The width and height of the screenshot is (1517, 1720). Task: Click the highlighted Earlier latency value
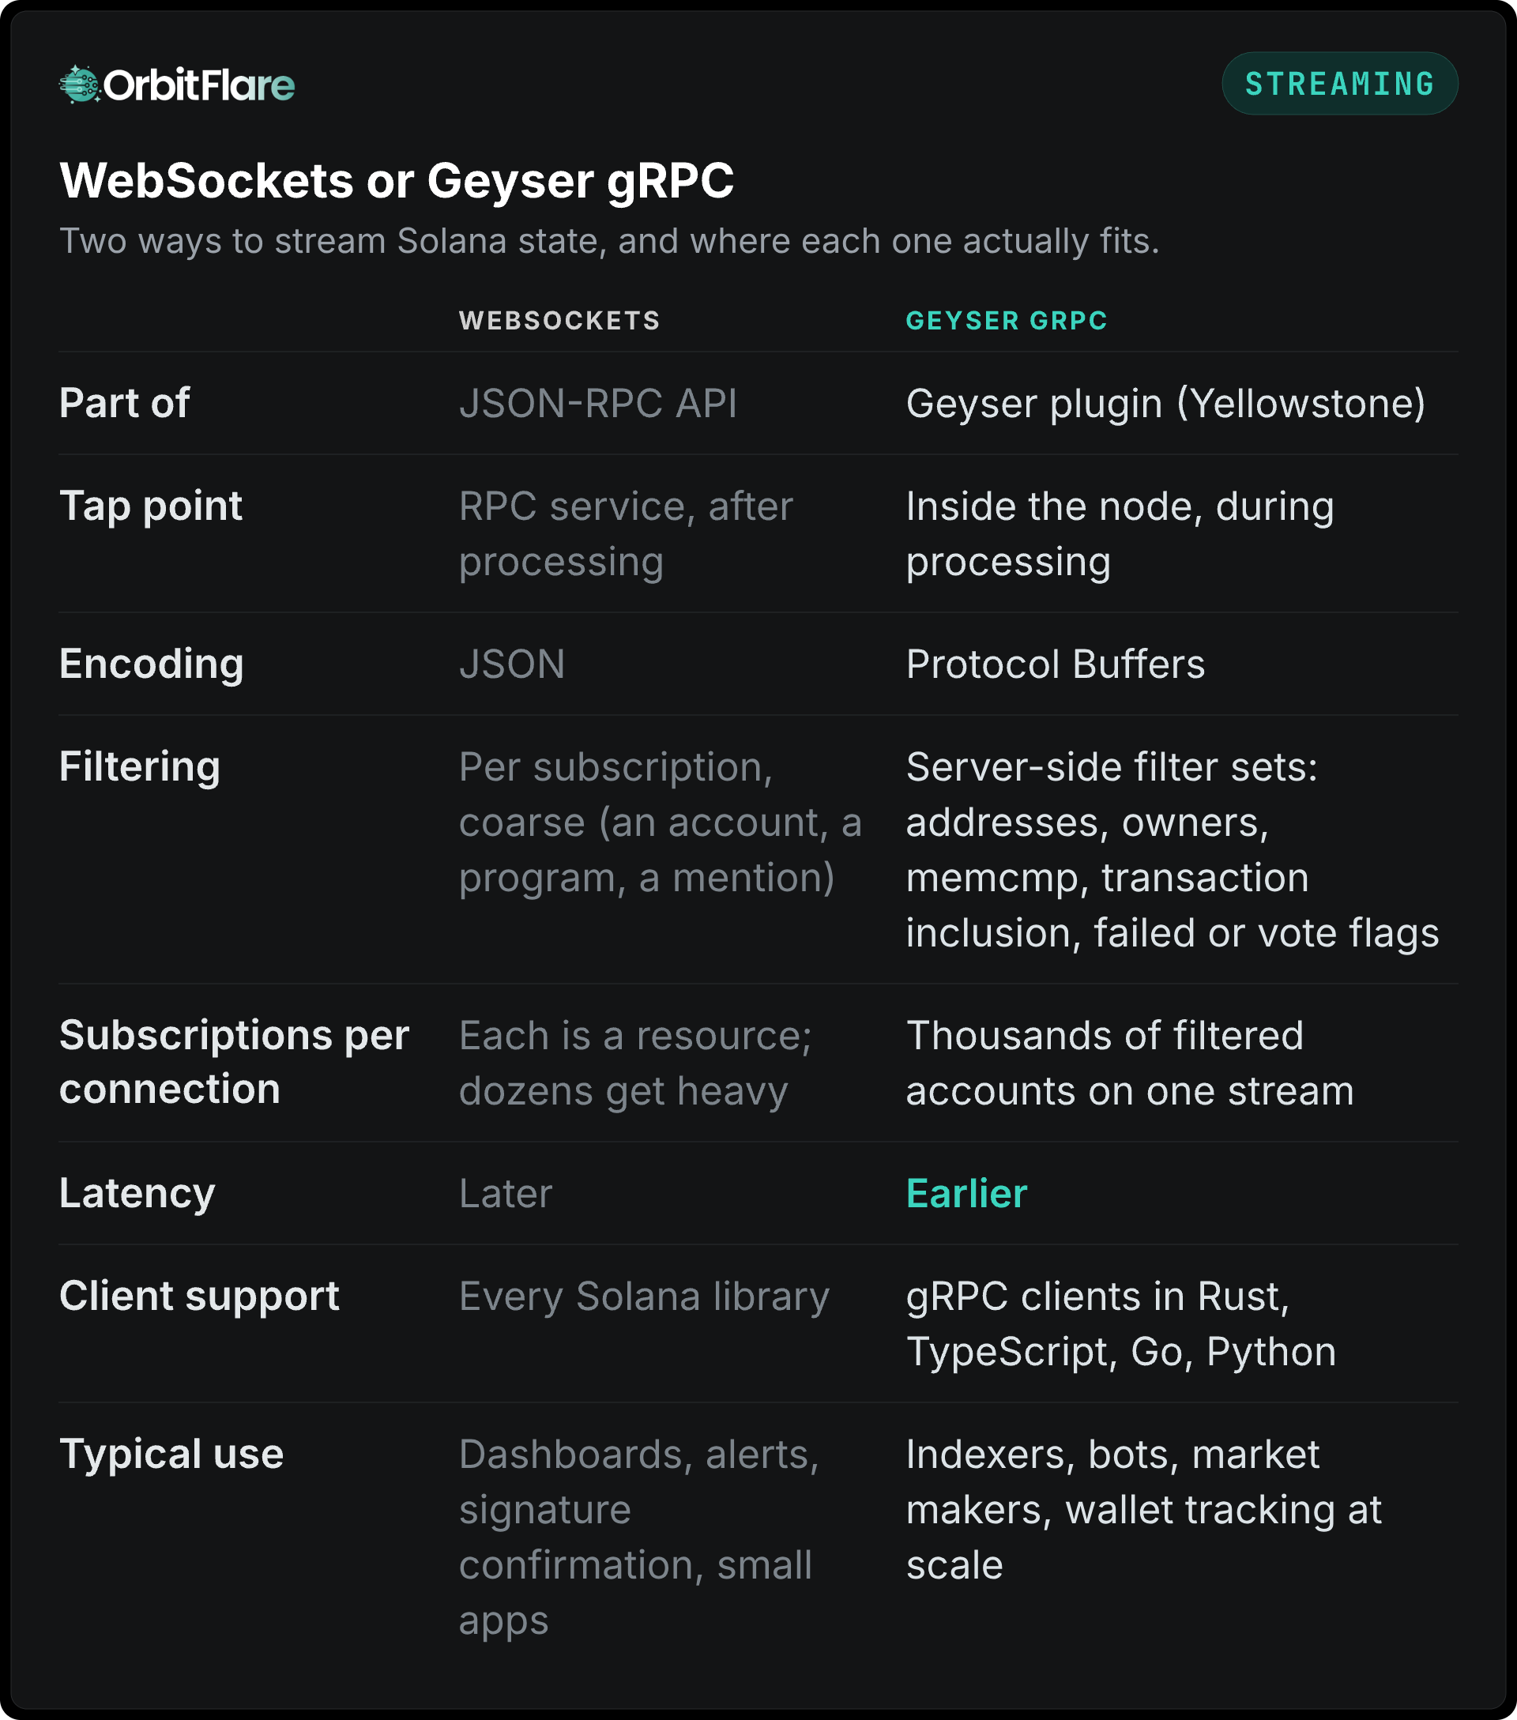967,1193
